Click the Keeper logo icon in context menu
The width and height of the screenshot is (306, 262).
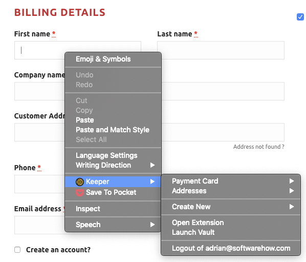click(80, 182)
